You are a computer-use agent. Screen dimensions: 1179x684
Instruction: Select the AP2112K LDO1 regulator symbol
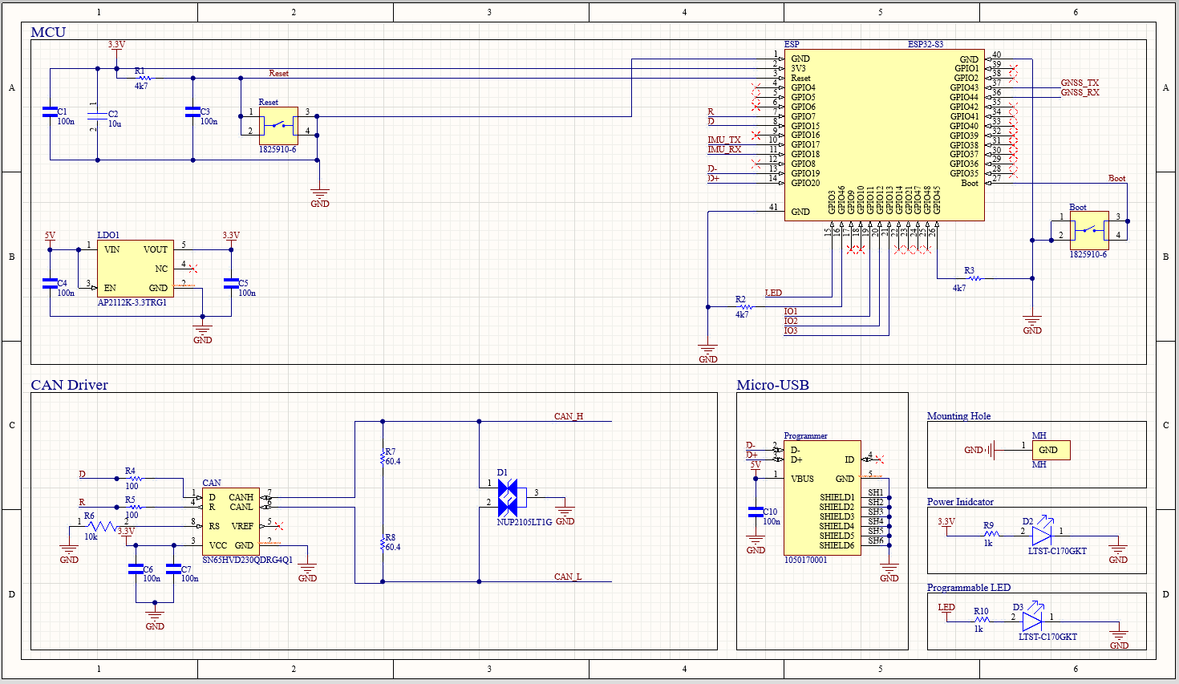coord(134,269)
